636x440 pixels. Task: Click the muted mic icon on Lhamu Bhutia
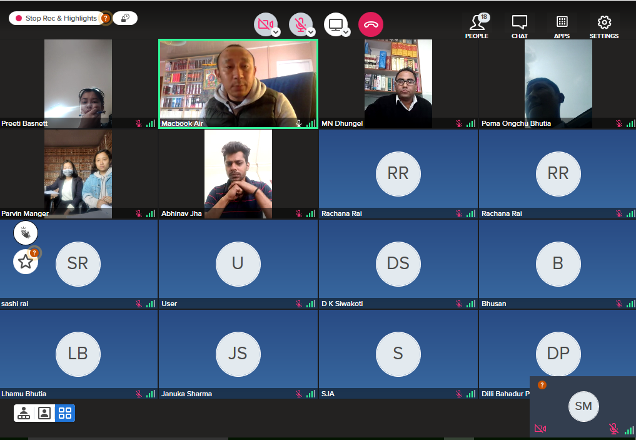click(139, 394)
